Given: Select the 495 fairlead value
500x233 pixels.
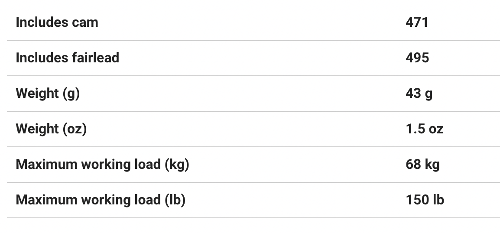Looking at the screenshot, I should pyautogui.click(x=417, y=58).
